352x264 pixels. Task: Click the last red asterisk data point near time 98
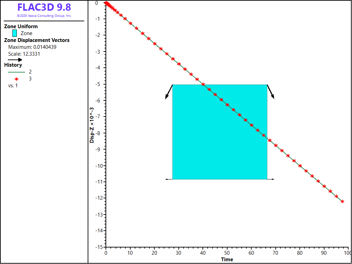tap(342, 201)
